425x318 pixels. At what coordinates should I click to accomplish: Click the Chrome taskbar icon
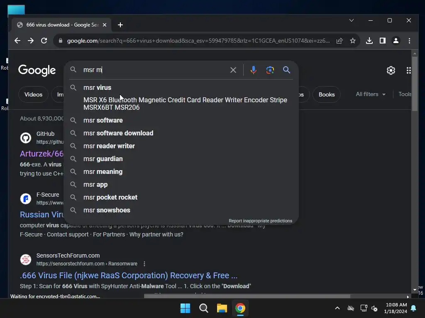pos(240,308)
